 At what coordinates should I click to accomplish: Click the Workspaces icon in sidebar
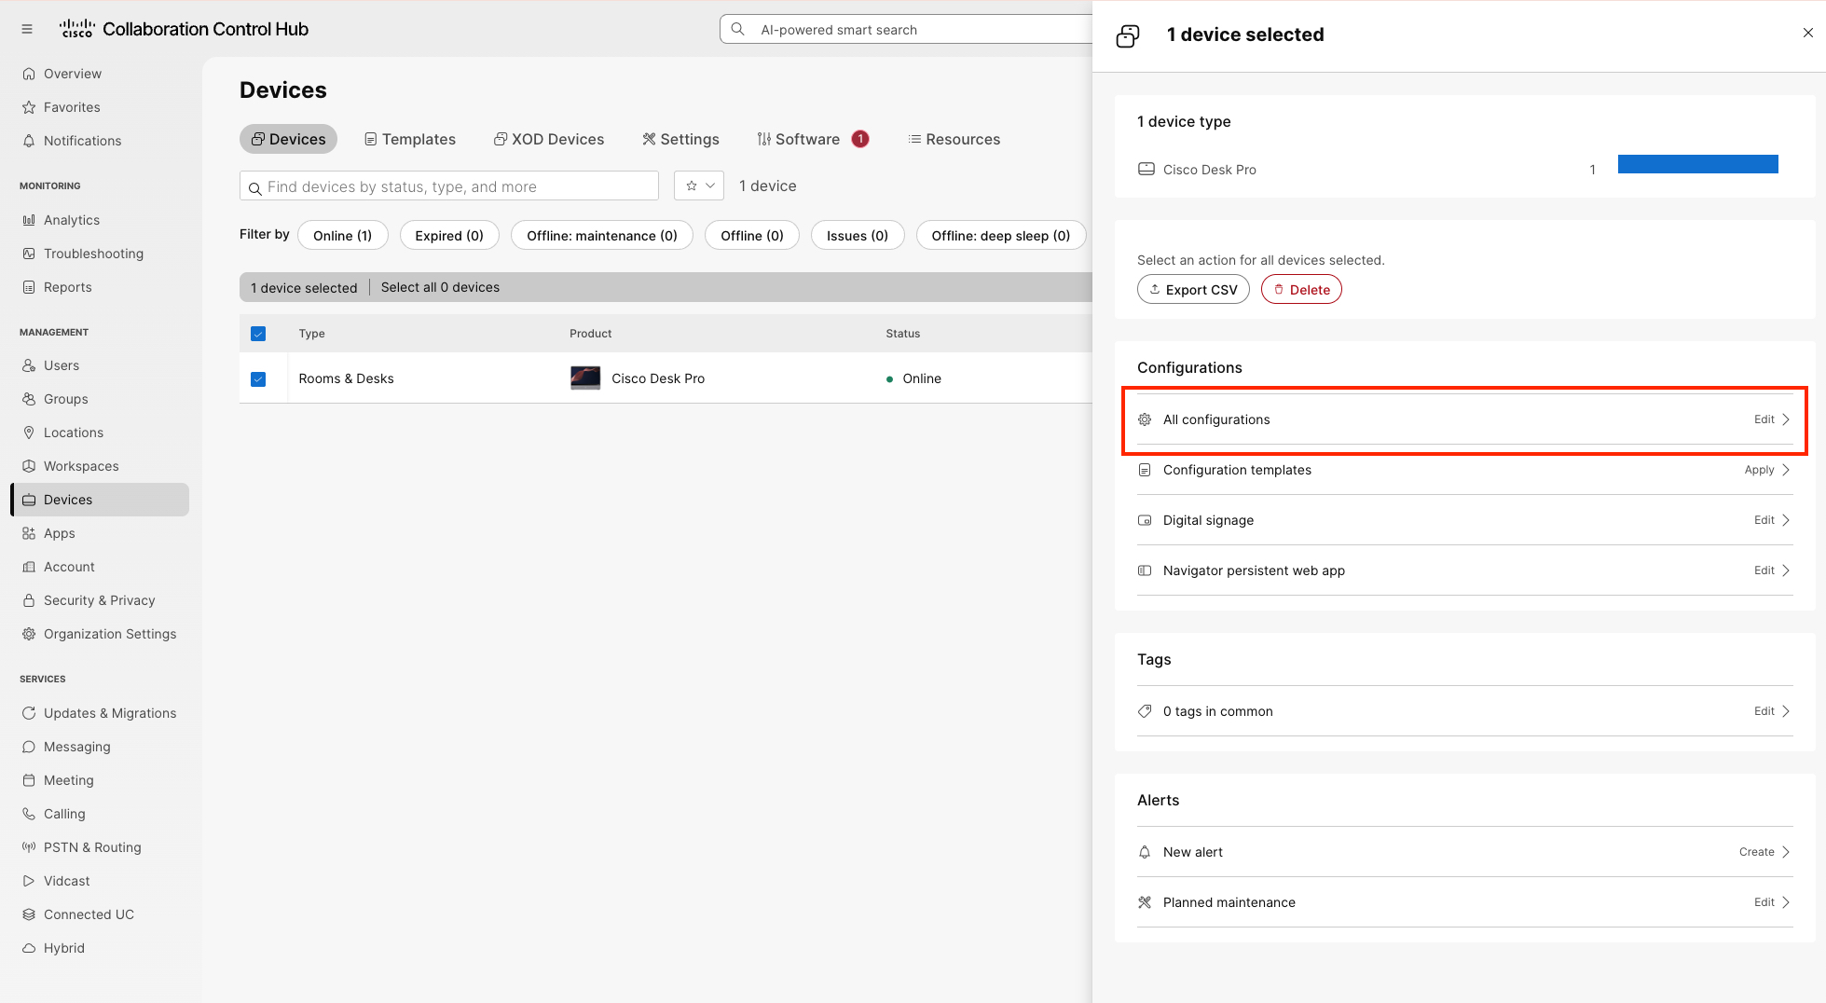tap(29, 466)
